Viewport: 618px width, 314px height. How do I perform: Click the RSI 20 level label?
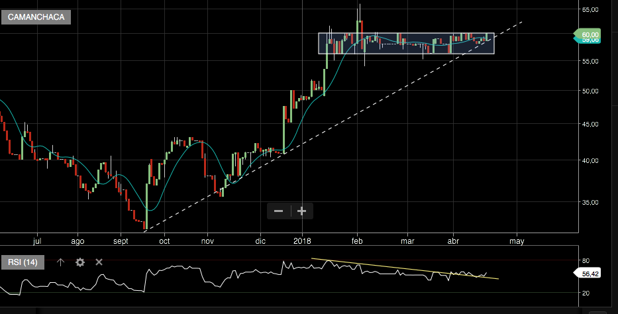pyautogui.click(x=586, y=293)
